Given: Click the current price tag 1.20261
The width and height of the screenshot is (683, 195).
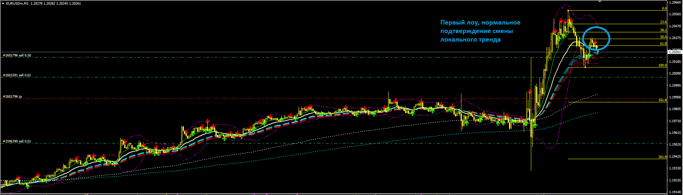Looking at the screenshot, I should [x=675, y=52].
